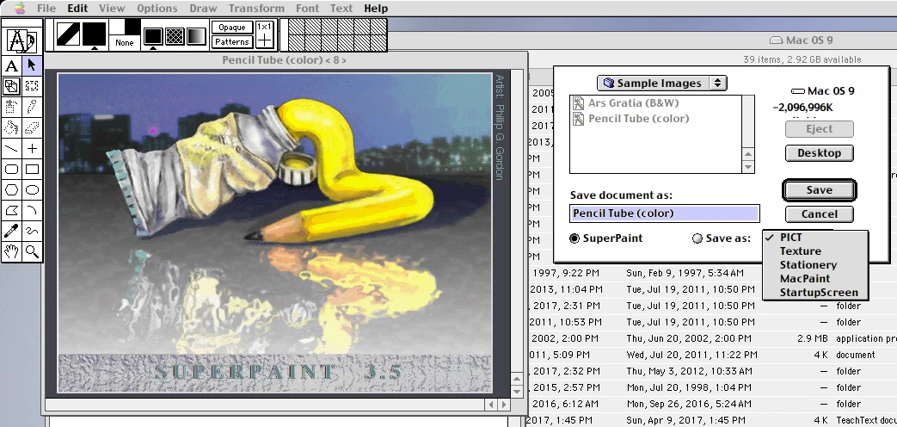Select the Eyedropper tool
Image resolution: width=897 pixels, height=427 pixels.
click(11, 231)
